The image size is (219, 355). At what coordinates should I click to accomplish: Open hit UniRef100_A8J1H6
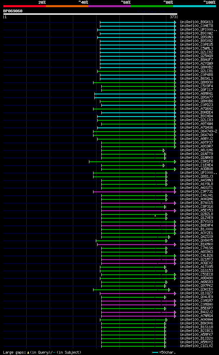[x=197, y=150]
